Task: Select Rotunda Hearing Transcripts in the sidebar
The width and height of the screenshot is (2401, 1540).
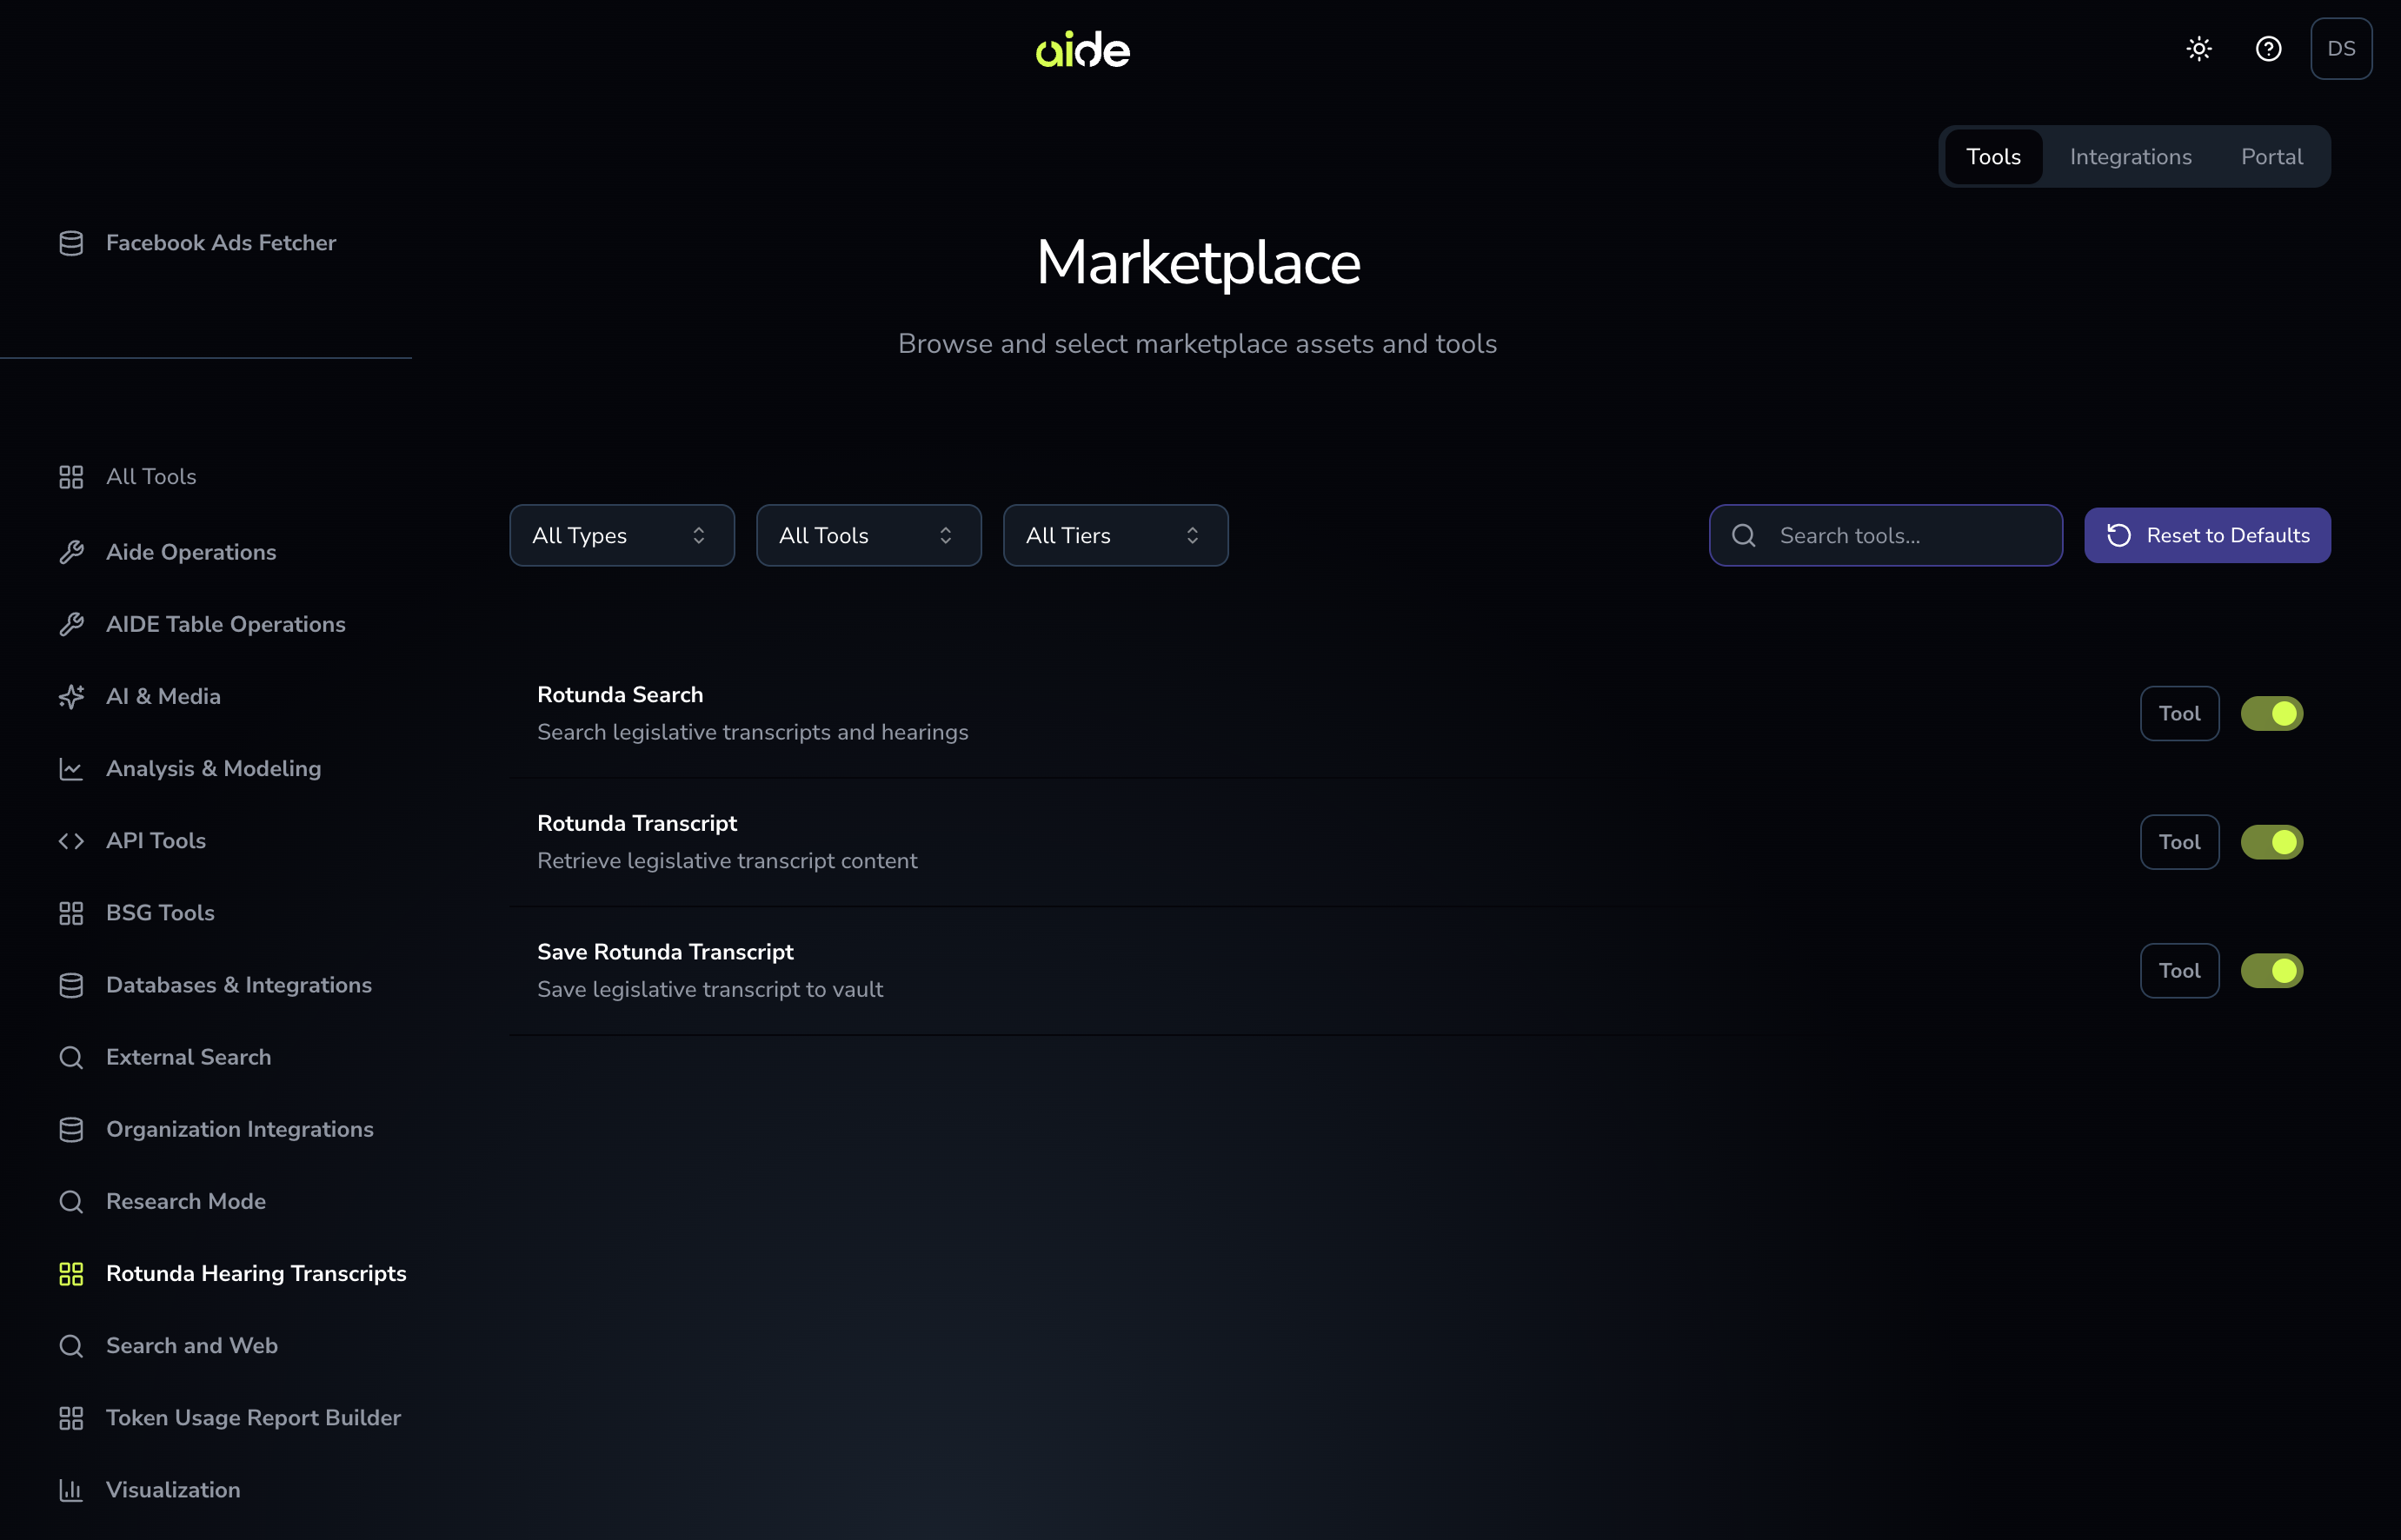Action: (256, 1273)
